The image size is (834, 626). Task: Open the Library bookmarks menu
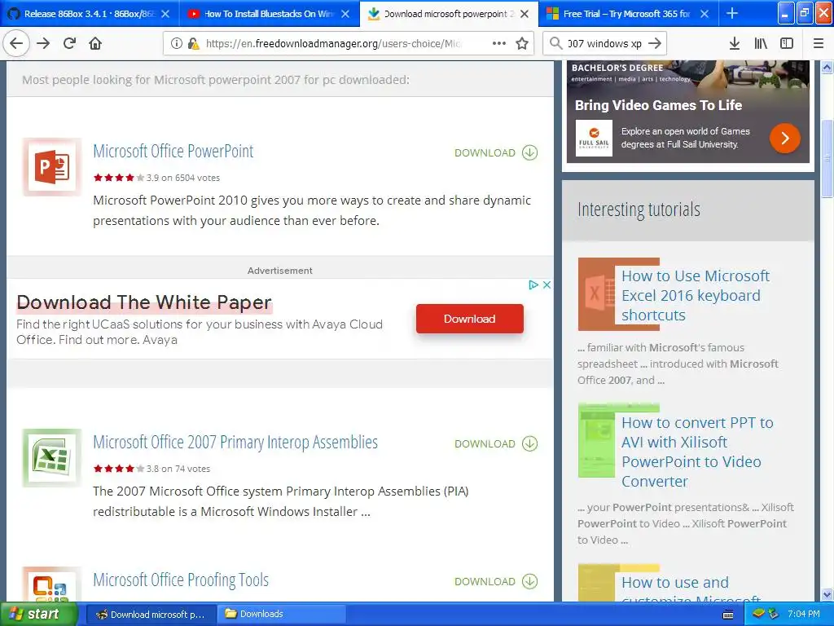[x=761, y=44]
